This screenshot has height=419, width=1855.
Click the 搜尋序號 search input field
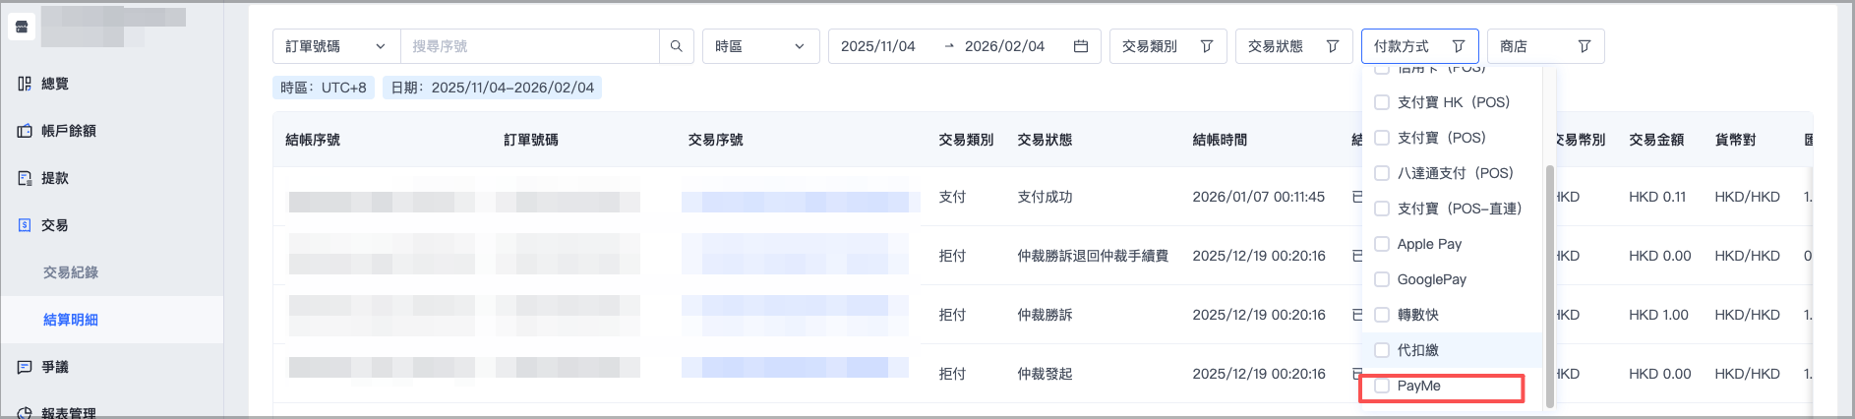coord(530,46)
